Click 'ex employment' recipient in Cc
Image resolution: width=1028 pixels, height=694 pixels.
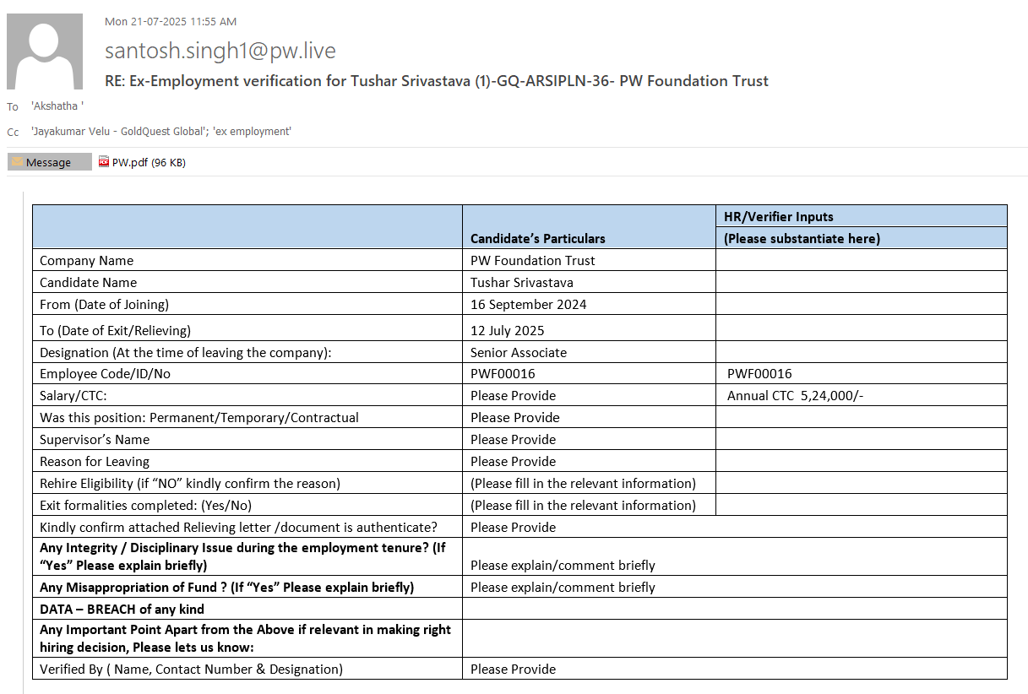[x=252, y=132]
